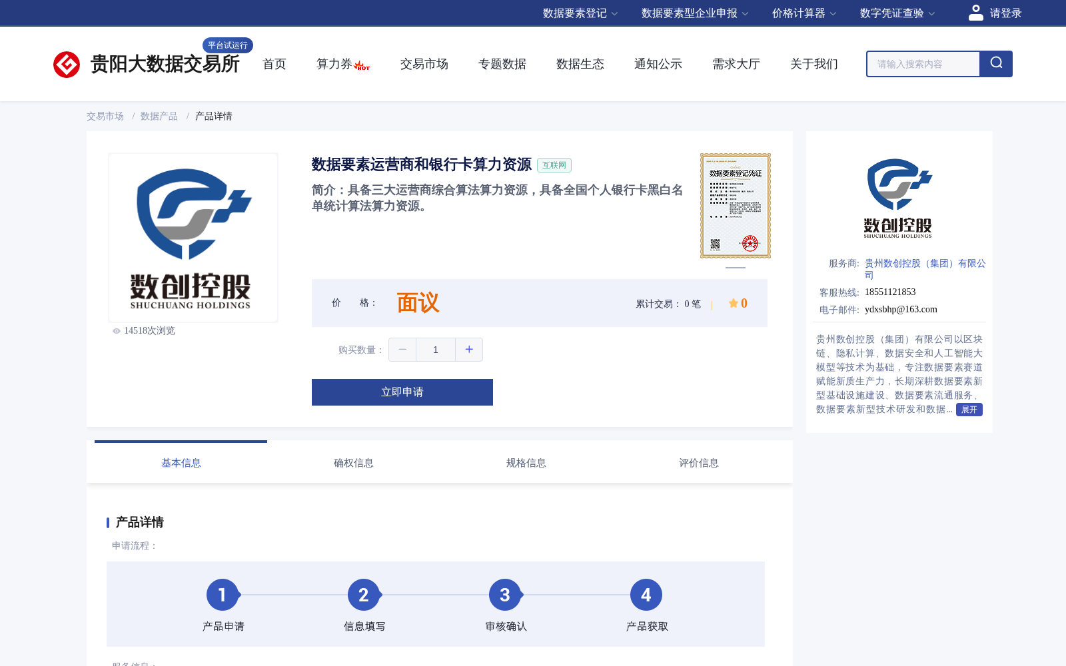Click the 产品详情 section heading
This screenshot has height=666, width=1066.
pos(140,522)
